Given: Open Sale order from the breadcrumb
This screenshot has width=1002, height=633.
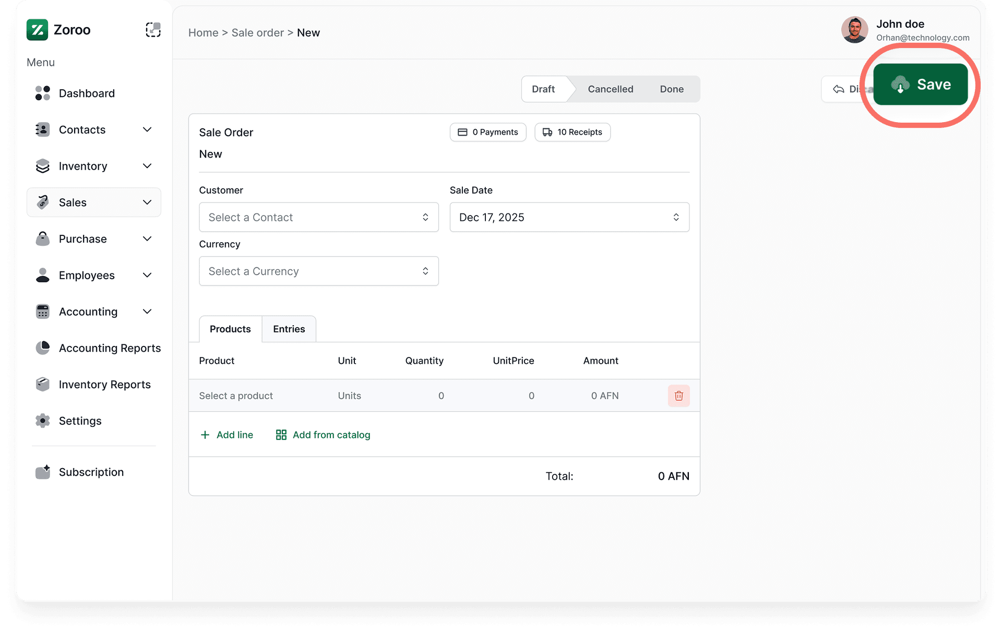Looking at the screenshot, I should 257,32.
